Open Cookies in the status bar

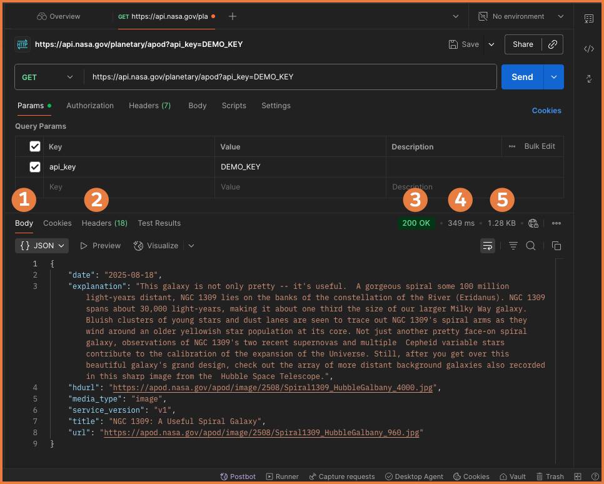(x=471, y=476)
